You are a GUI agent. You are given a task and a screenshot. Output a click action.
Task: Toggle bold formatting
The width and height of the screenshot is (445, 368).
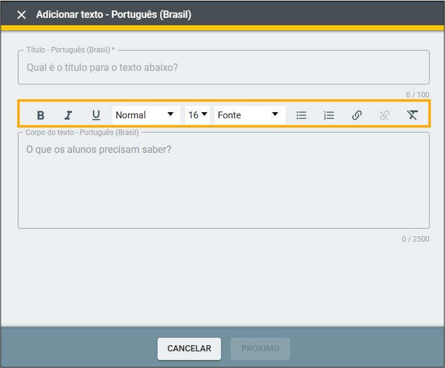click(41, 115)
